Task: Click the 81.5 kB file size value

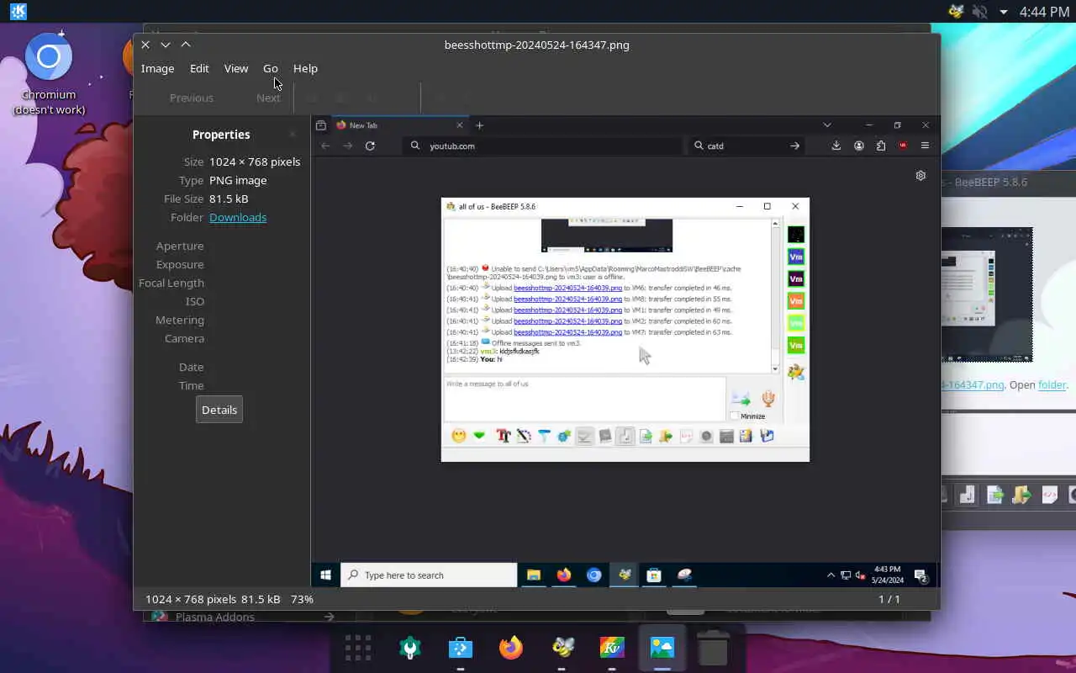Action: 229,199
